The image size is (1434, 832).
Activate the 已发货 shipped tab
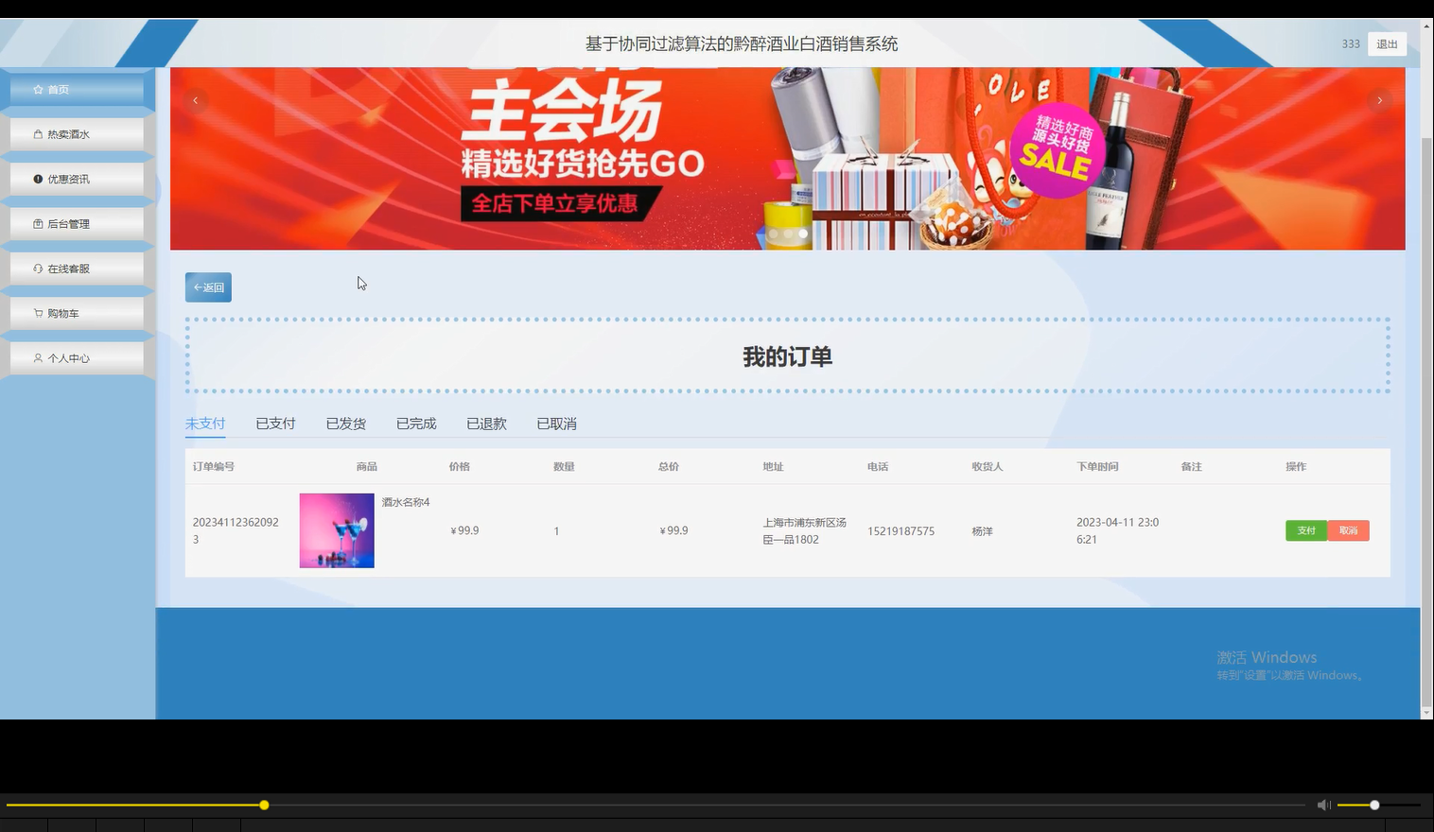(x=345, y=423)
